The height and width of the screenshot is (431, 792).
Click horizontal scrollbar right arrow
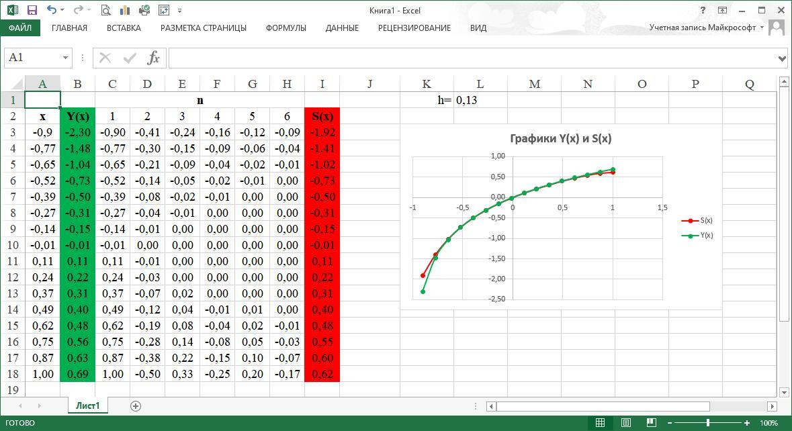tap(772, 405)
